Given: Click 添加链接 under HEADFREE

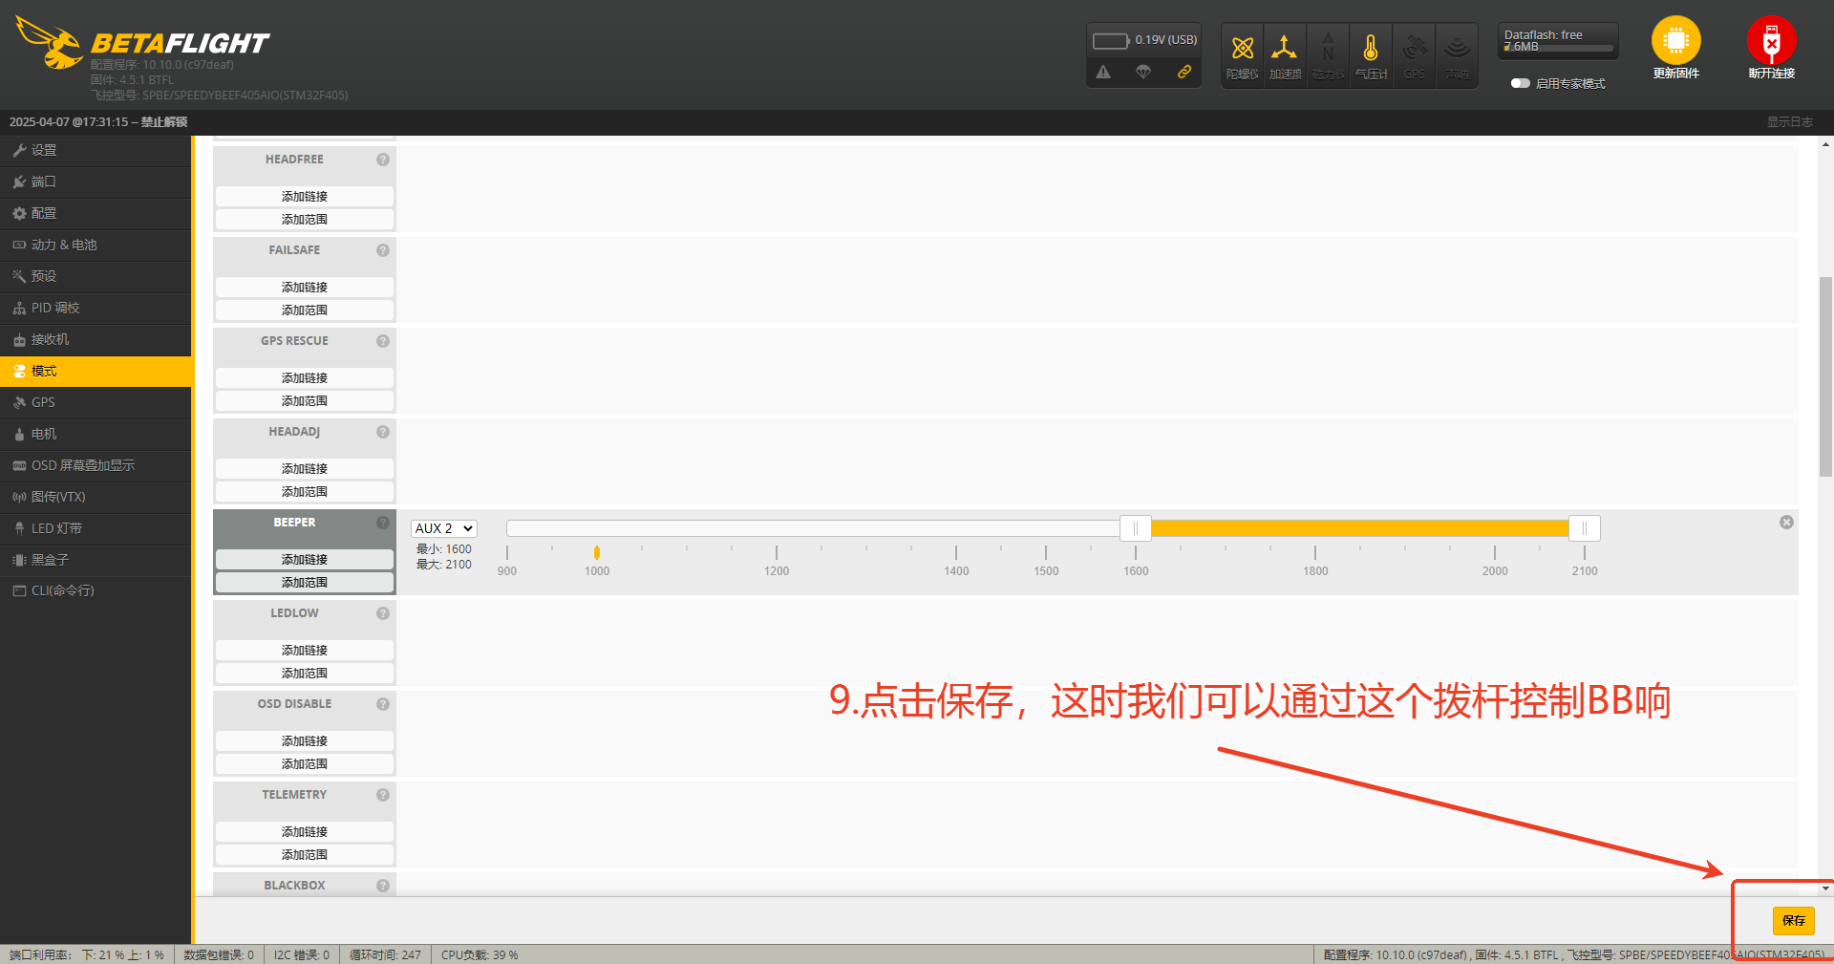Looking at the screenshot, I should pyautogui.click(x=305, y=197).
